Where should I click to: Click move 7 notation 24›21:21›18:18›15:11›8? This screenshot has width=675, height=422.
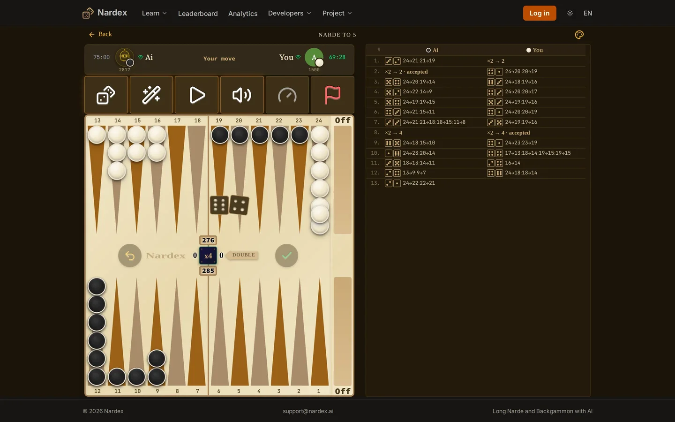point(434,122)
